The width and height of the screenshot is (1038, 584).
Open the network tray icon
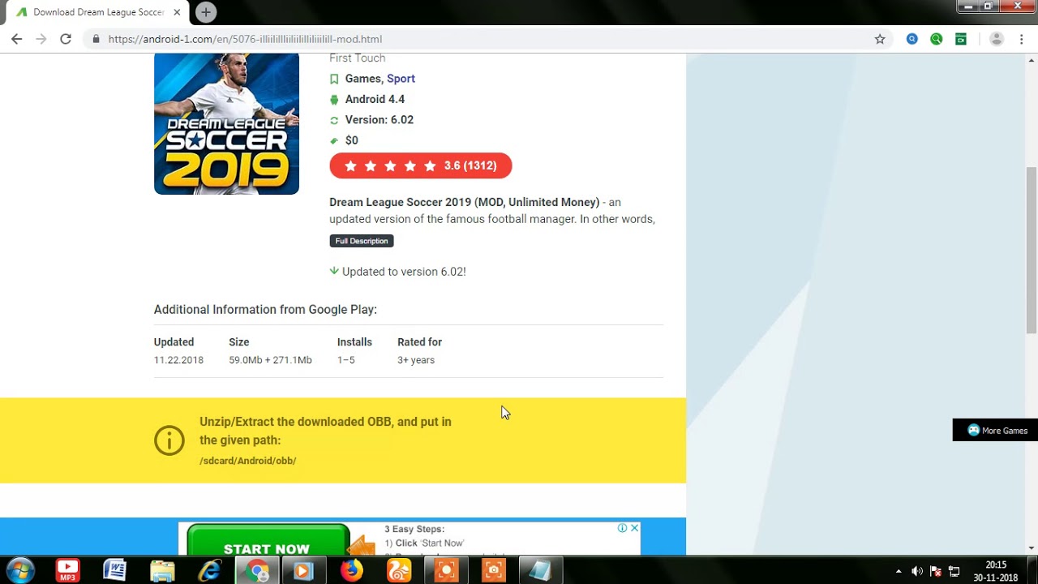click(954, 571)
